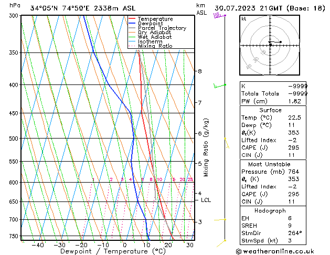Click the PW (cm) value 1.82
Image resolution: width=330 pixels, height=255 pixels.
295,101
